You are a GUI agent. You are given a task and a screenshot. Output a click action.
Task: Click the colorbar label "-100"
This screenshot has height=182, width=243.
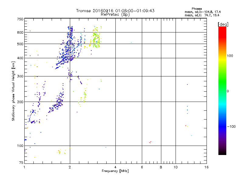coord(231,126)
